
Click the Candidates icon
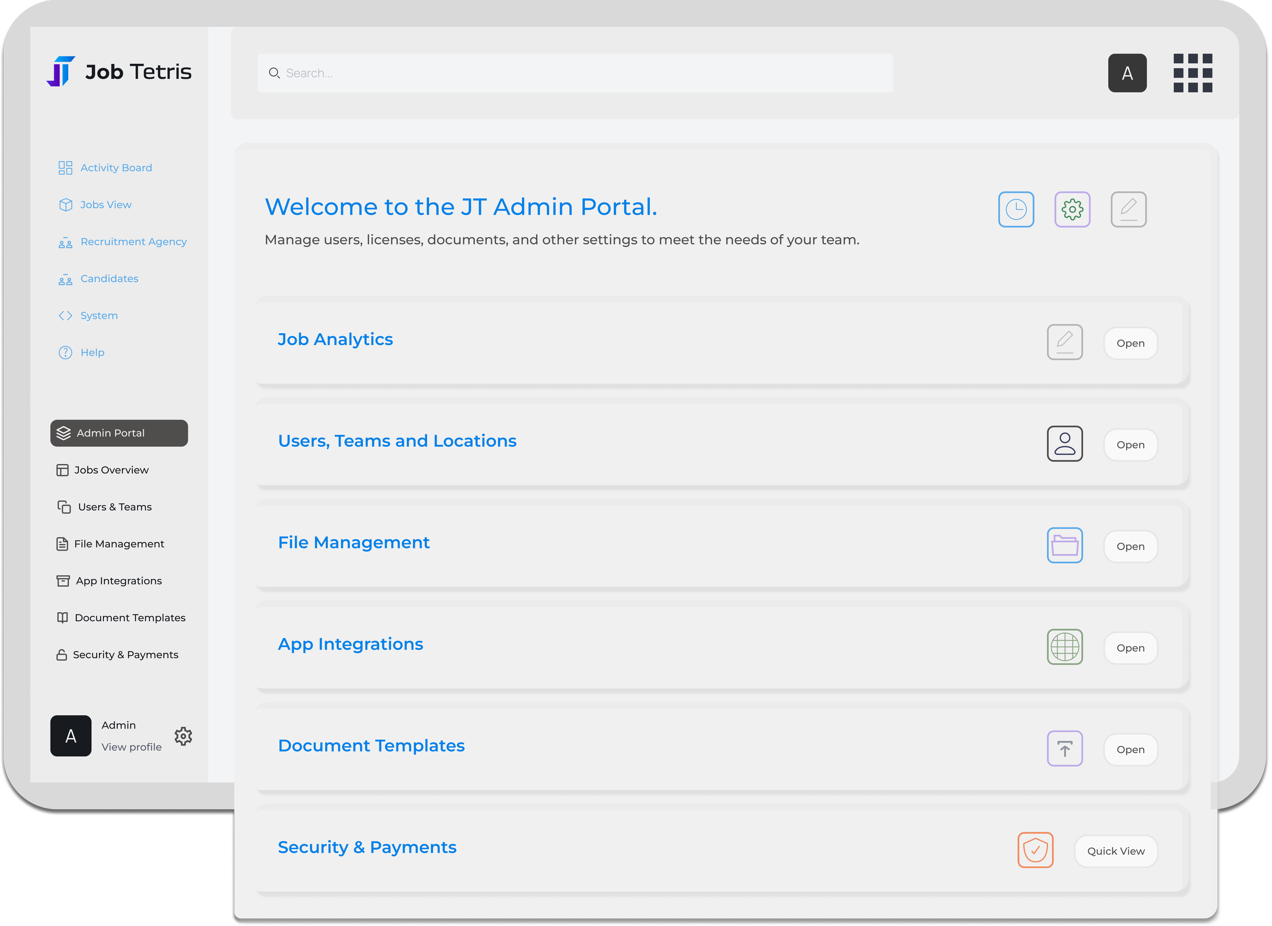[65, 279]
